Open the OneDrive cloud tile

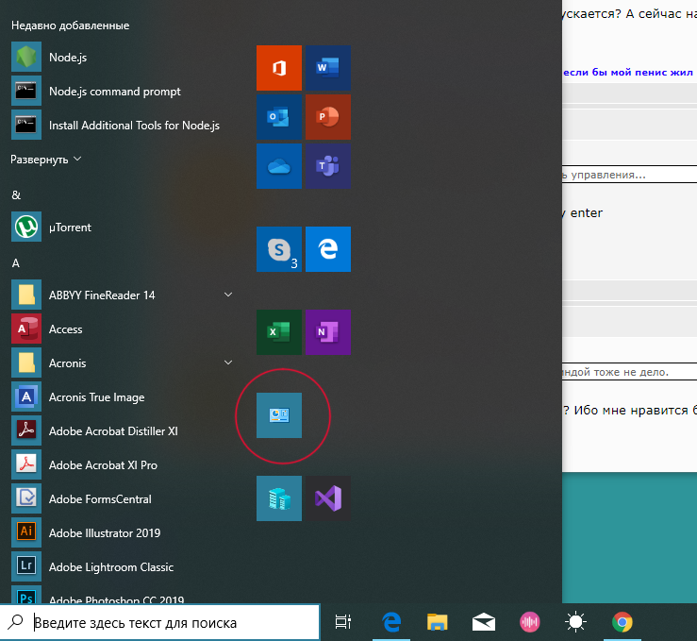279,166
